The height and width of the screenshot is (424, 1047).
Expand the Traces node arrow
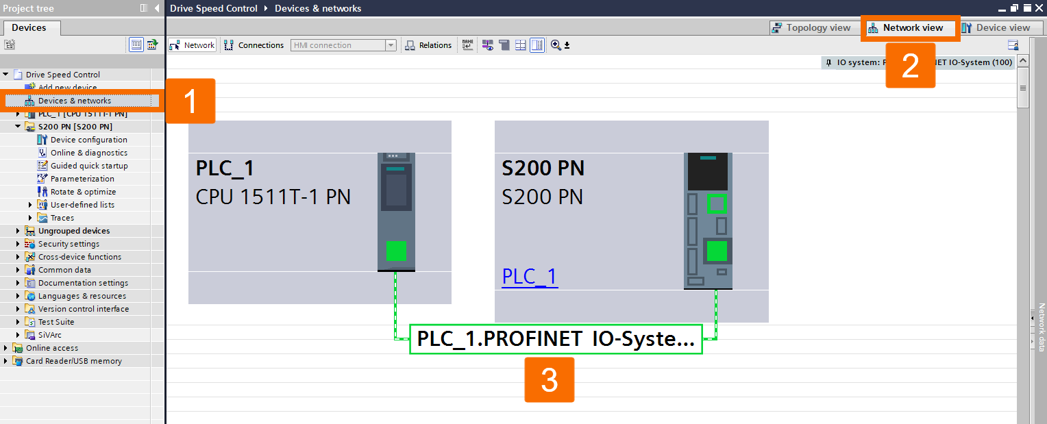[31, 218]
